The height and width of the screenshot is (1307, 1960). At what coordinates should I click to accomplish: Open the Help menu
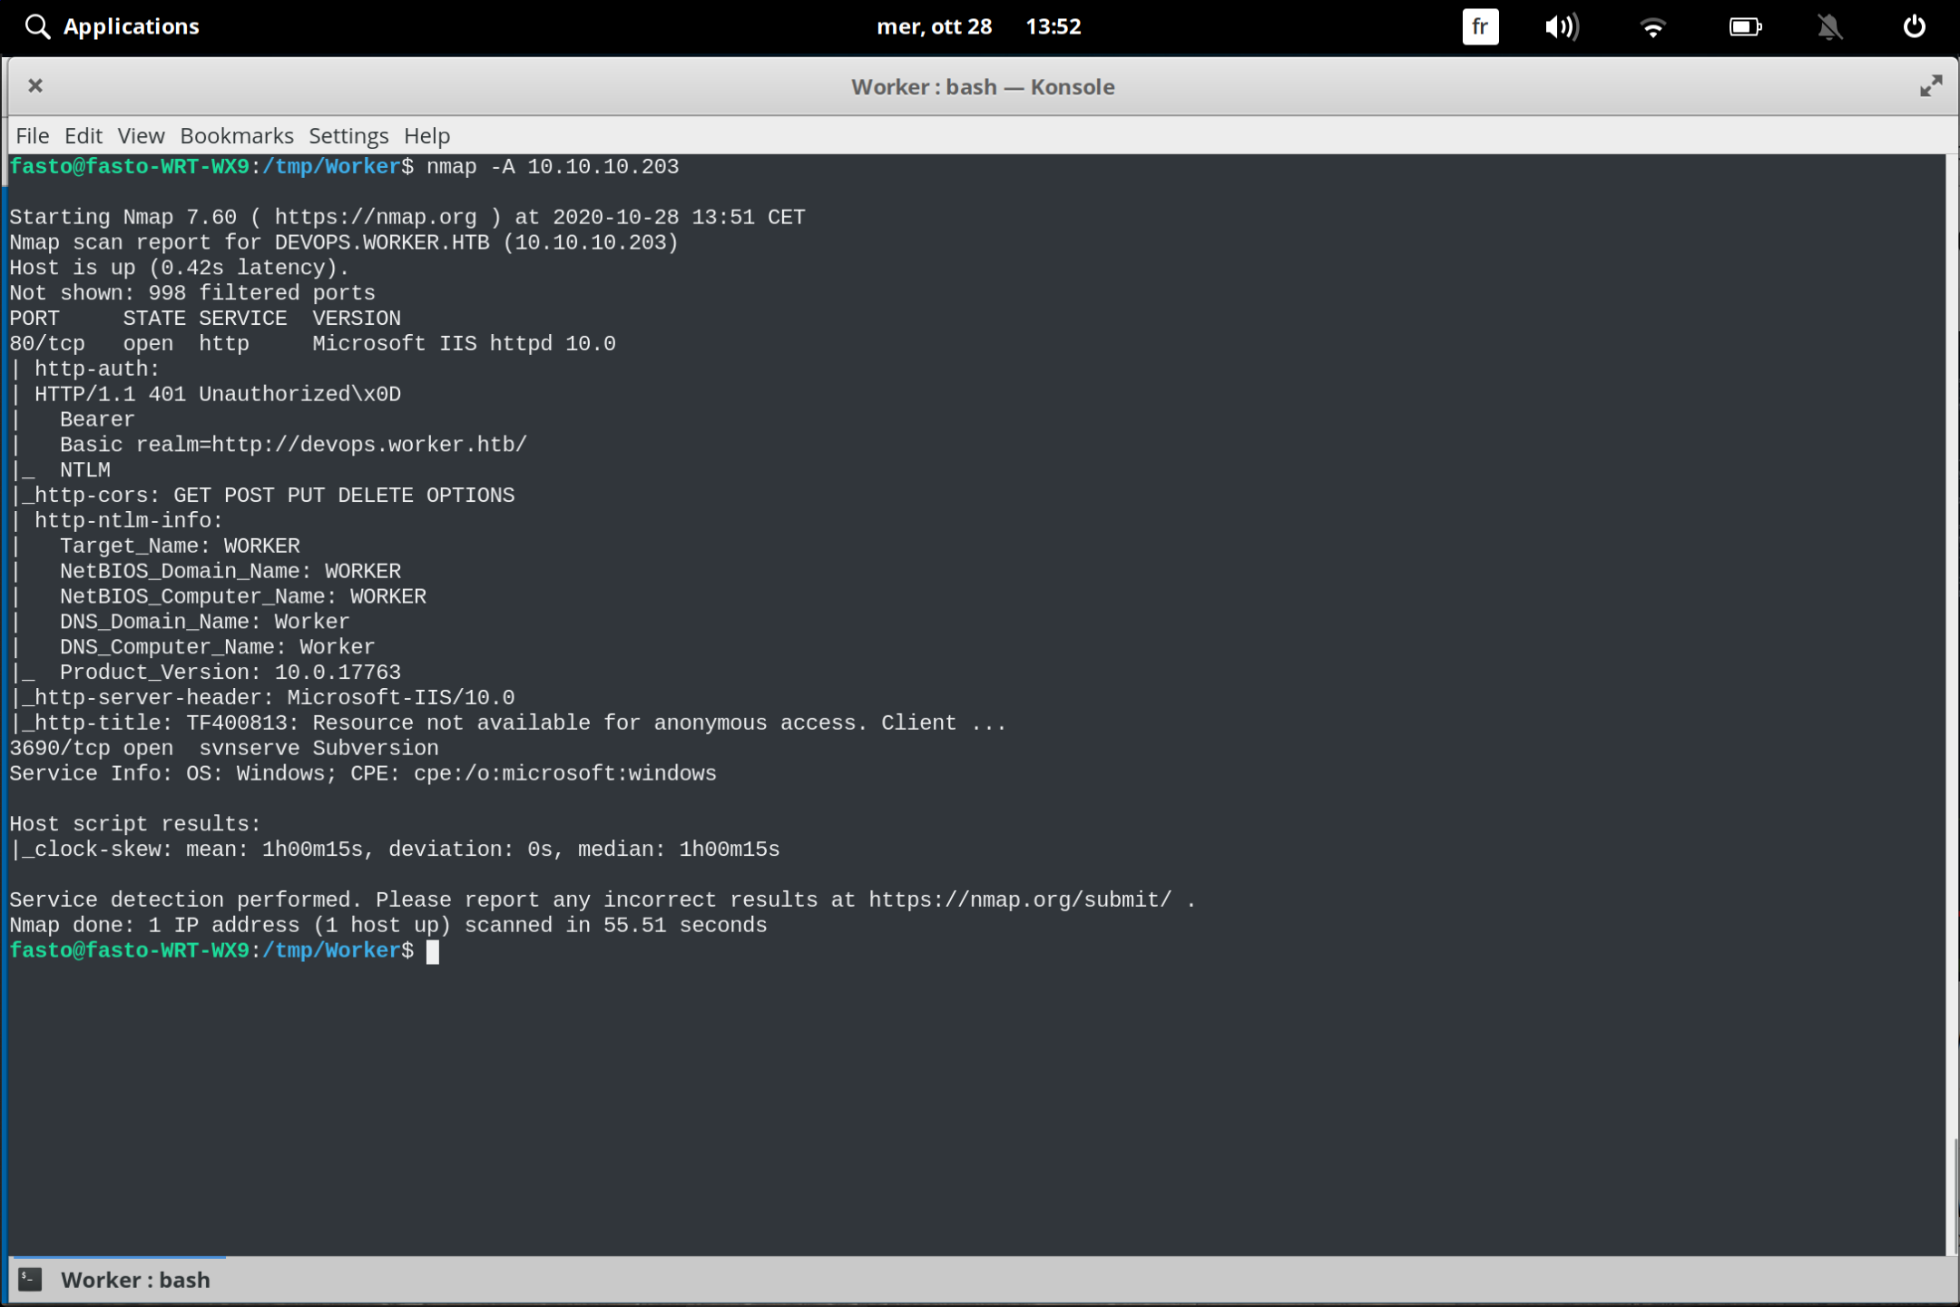[x=426, y=135]
